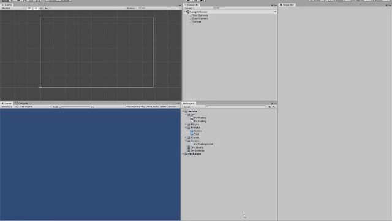392x221 pixels.
Task: Click Search by Type filter icon
Action: (x=269, y=107)
